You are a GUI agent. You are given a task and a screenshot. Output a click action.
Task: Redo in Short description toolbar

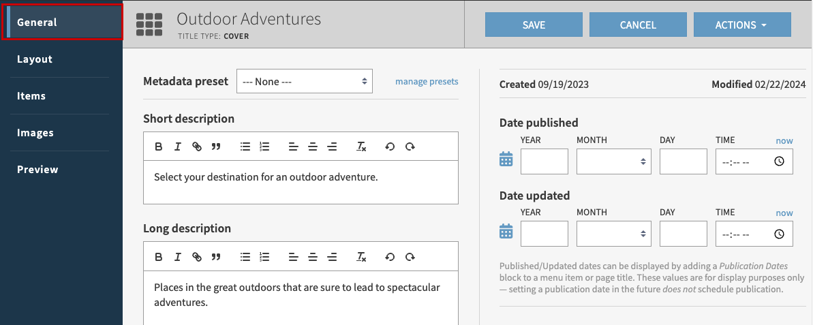tap(410, 146)
